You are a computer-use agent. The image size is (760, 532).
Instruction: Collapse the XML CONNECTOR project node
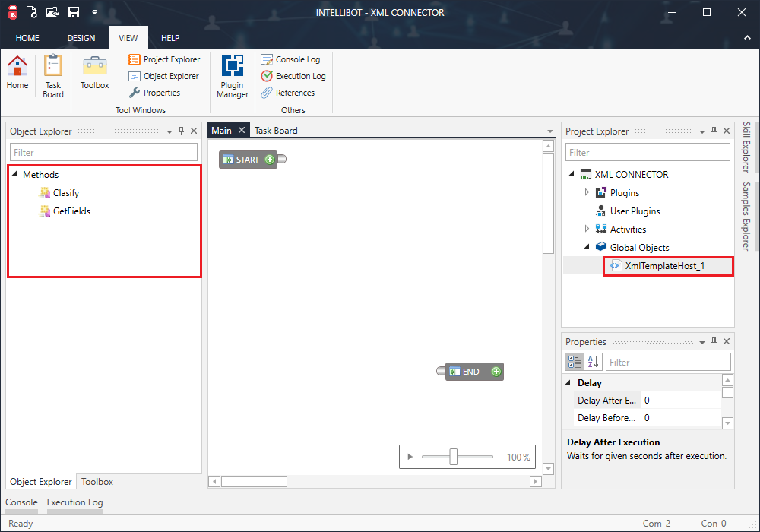(x=572, y=173)
